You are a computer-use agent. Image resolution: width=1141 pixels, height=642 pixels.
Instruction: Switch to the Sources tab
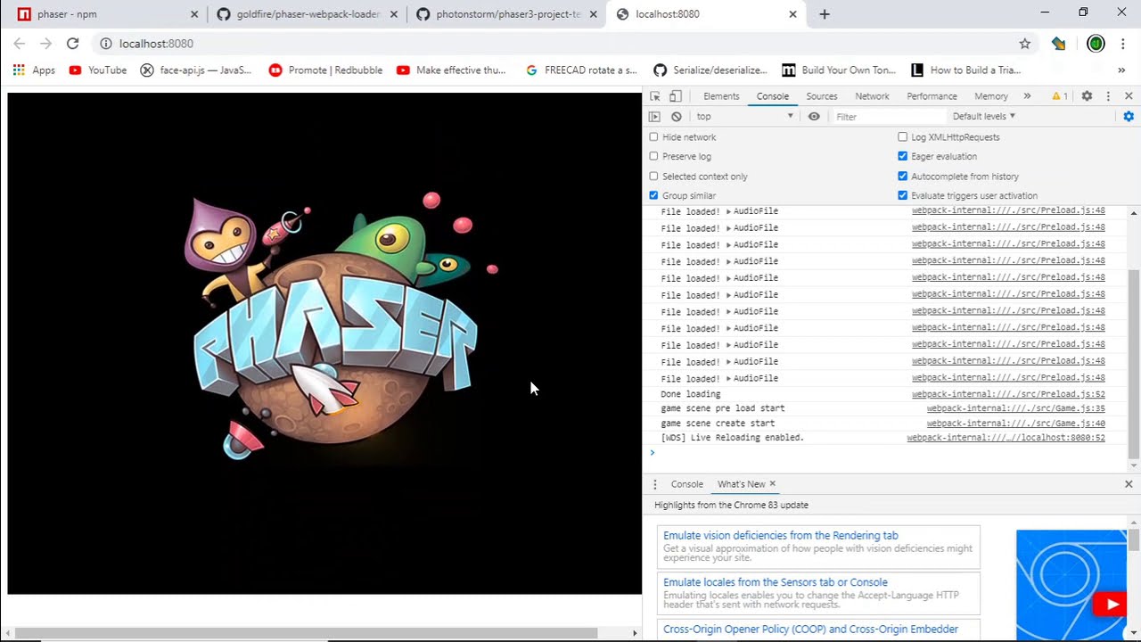(x=821, y=95)
